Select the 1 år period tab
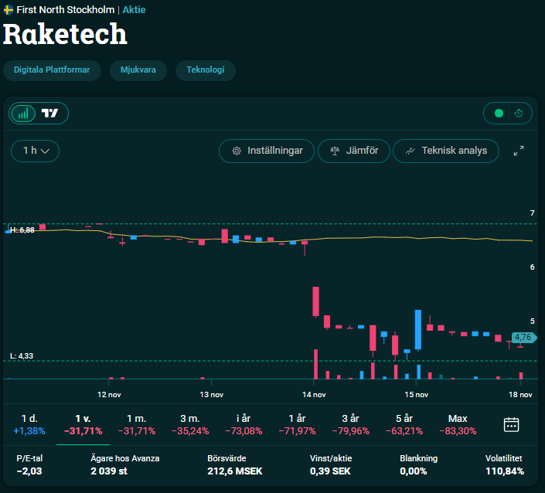Screen dimensions: 545x493 click(297, 424)
